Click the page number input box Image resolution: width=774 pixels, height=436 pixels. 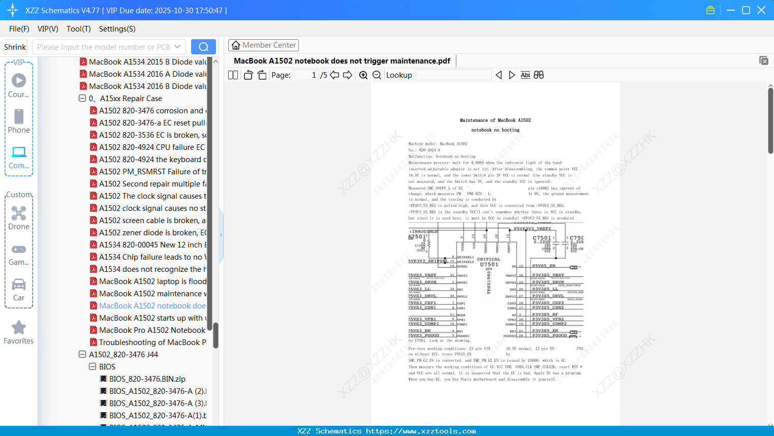pos(305,75)
